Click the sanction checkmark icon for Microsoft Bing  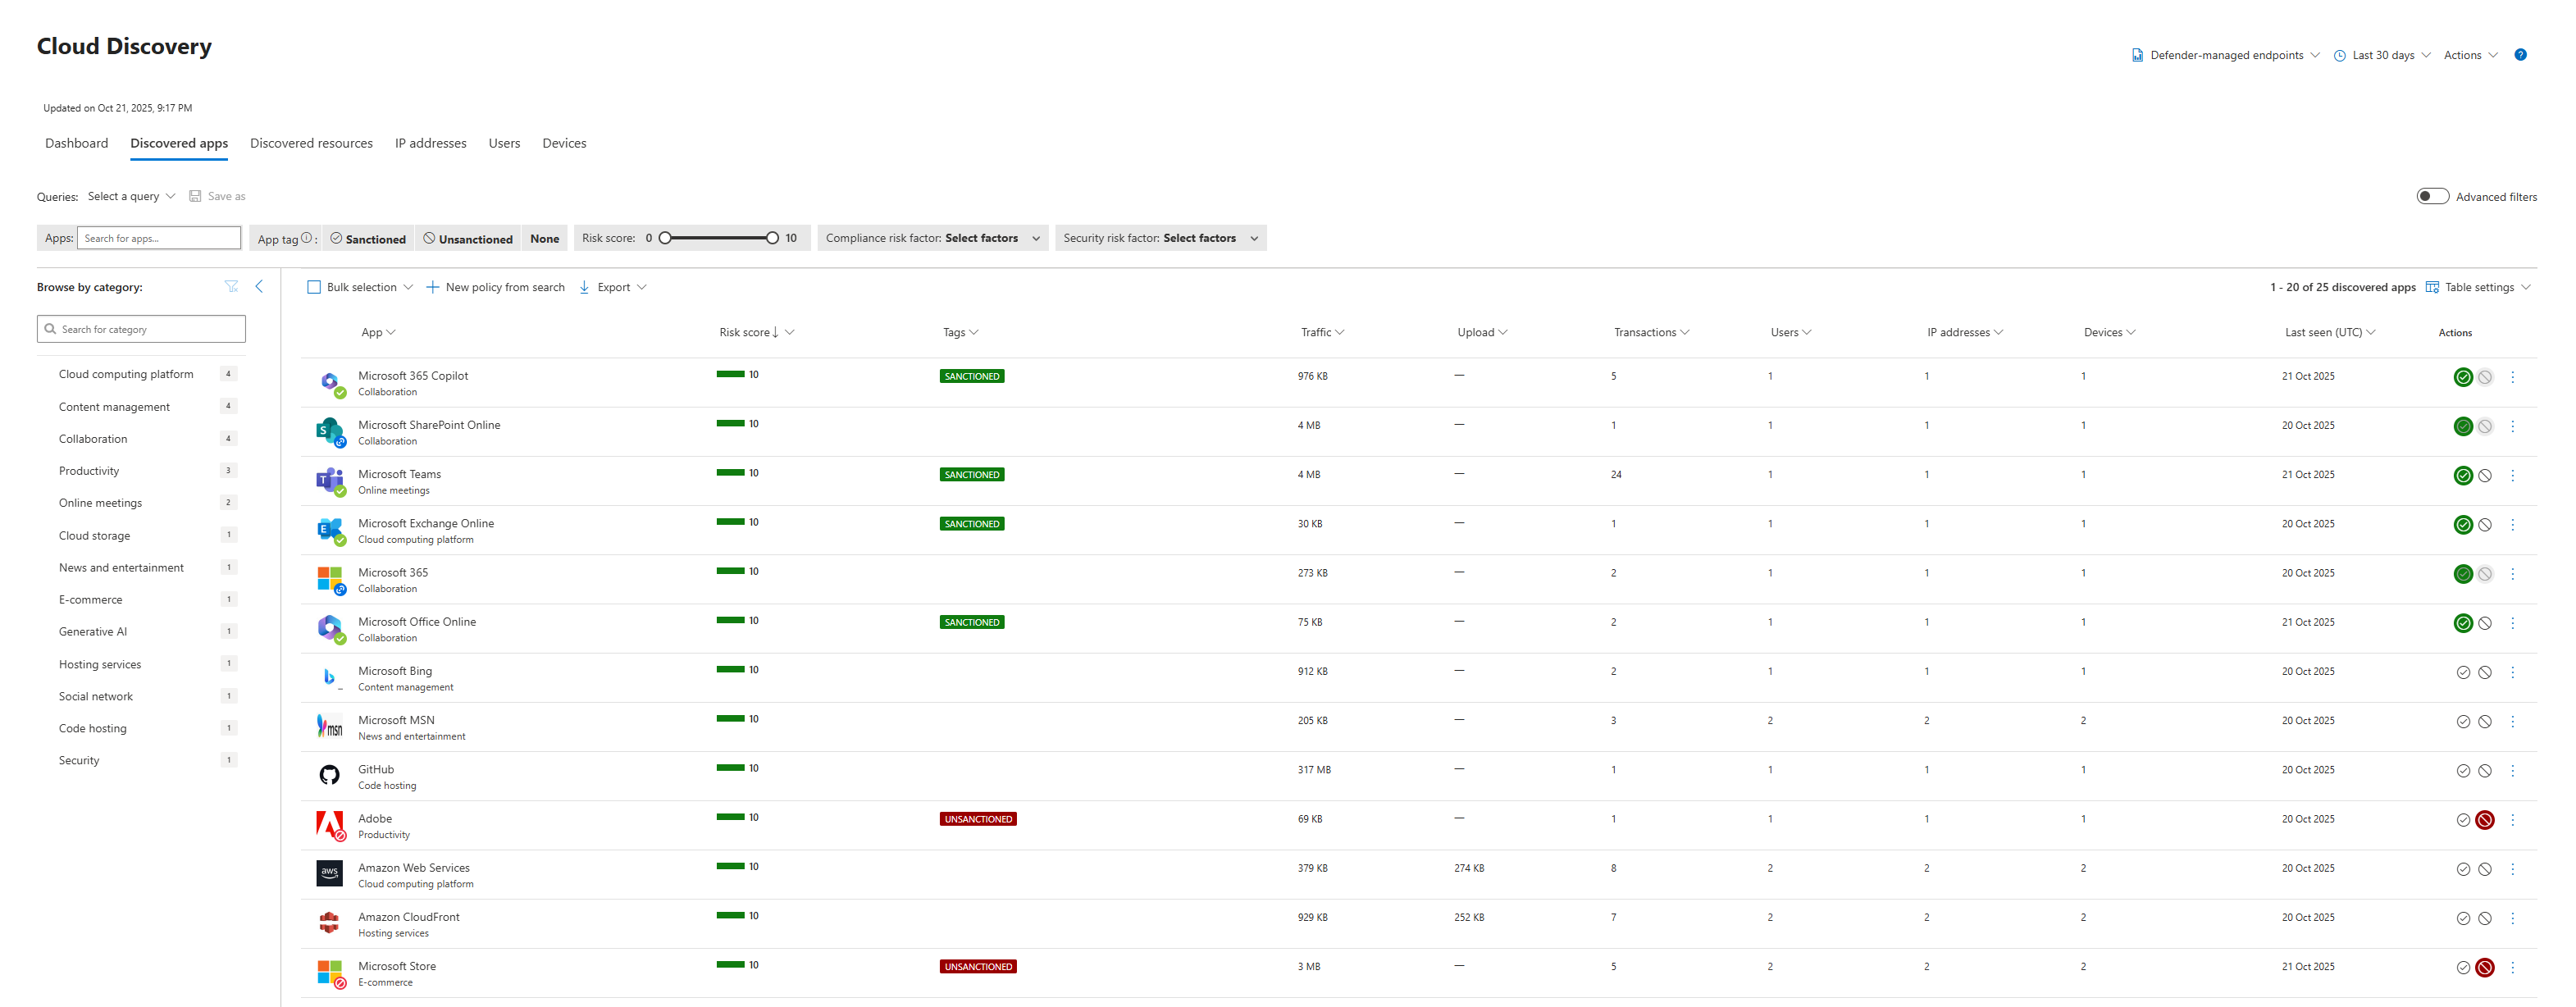(2462, 673)
